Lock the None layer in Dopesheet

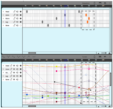pyautogui.click(x=14, y=25)
